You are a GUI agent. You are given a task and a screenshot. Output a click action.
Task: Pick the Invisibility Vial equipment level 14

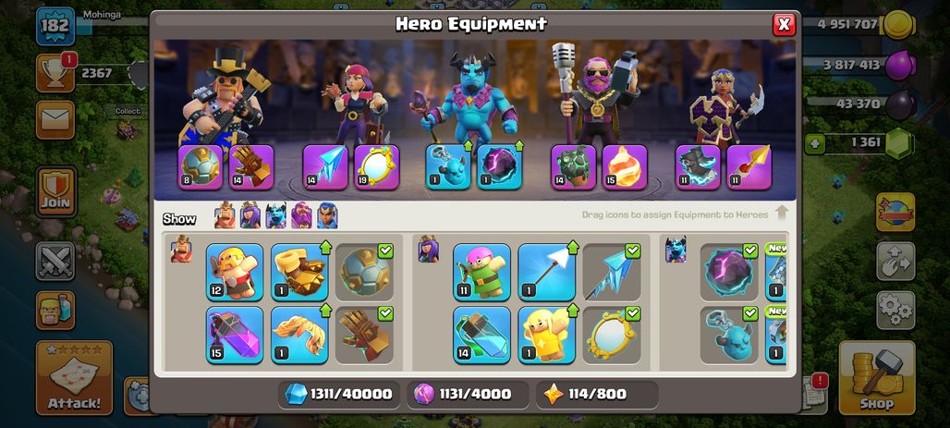point(481,335)
